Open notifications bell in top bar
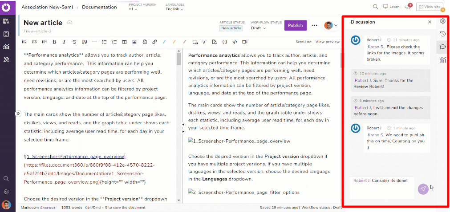The image size is (450, 212). [407, 7]
